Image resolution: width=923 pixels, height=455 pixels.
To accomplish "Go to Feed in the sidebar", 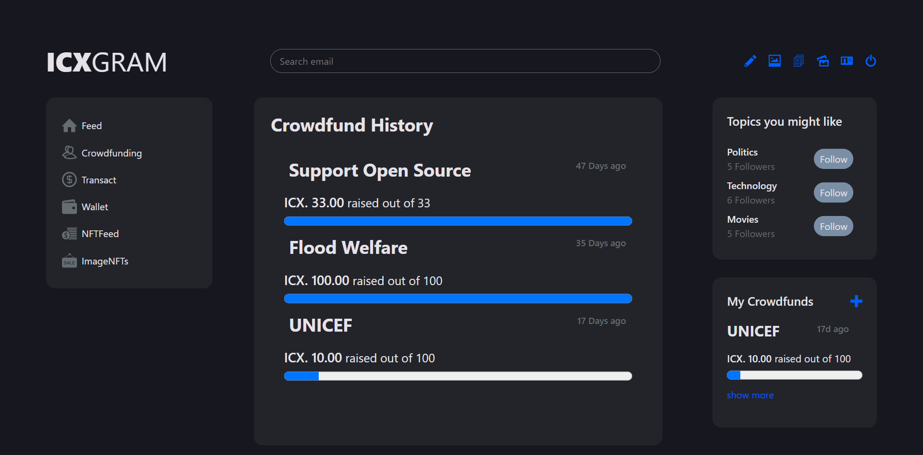I will click(91, 126).
